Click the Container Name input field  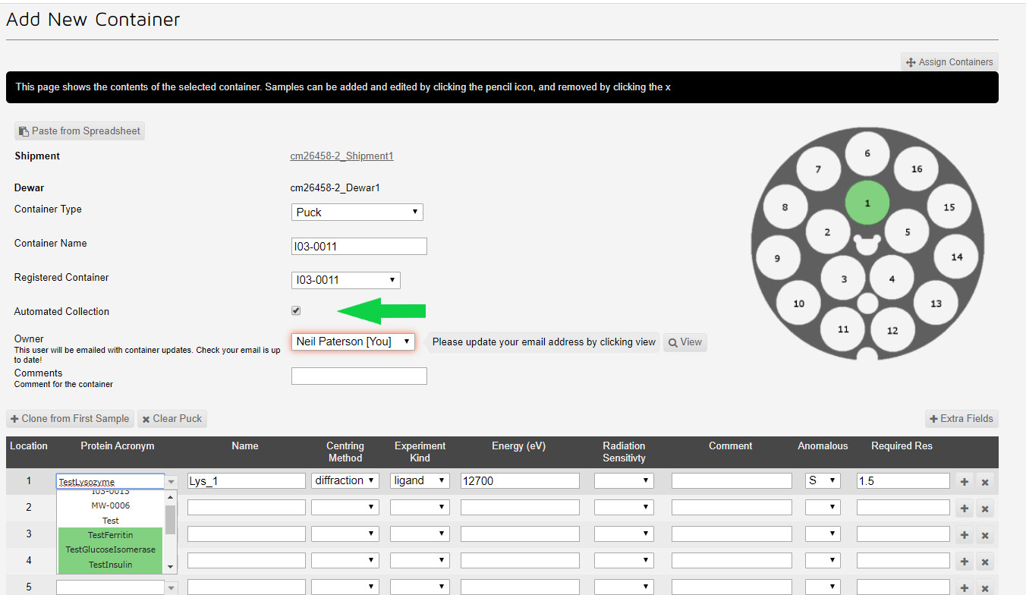tap(359, 247)
